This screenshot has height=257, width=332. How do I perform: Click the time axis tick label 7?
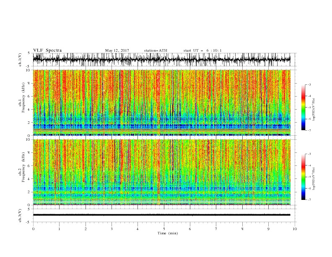coord(216,229)
